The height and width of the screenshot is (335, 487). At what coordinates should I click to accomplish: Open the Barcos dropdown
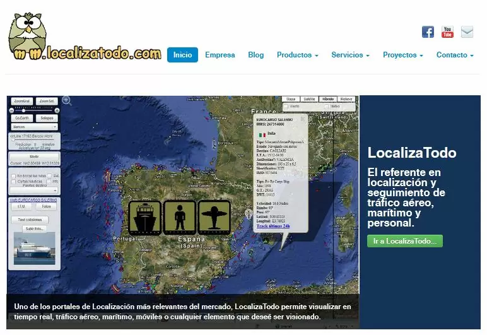tap(34, 127)
